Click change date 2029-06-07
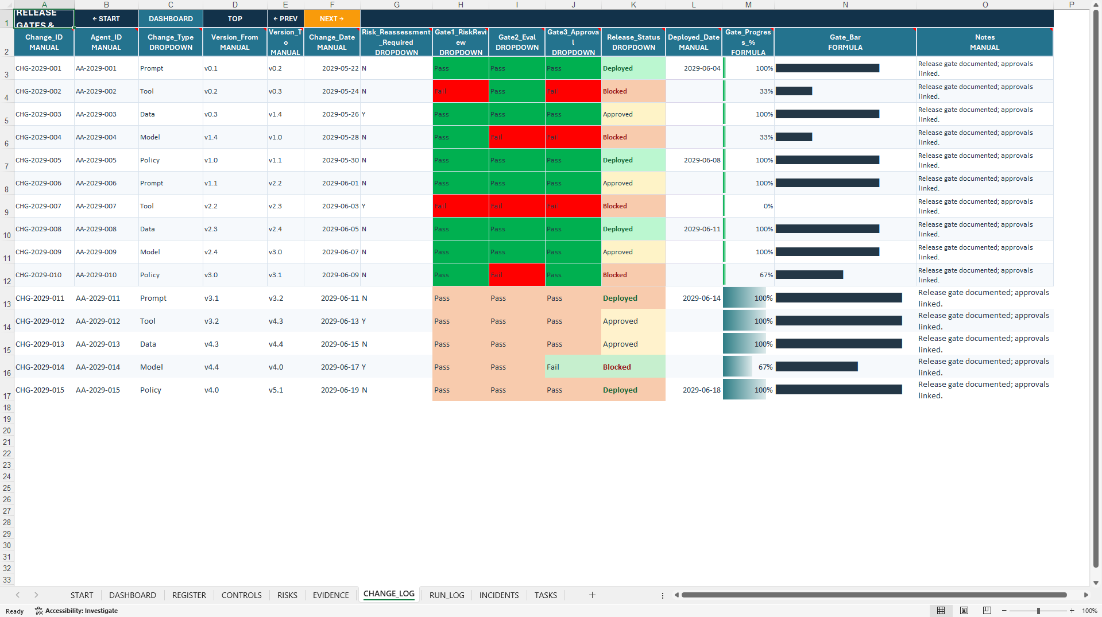1102x617 pixels. tap(332, 252)
